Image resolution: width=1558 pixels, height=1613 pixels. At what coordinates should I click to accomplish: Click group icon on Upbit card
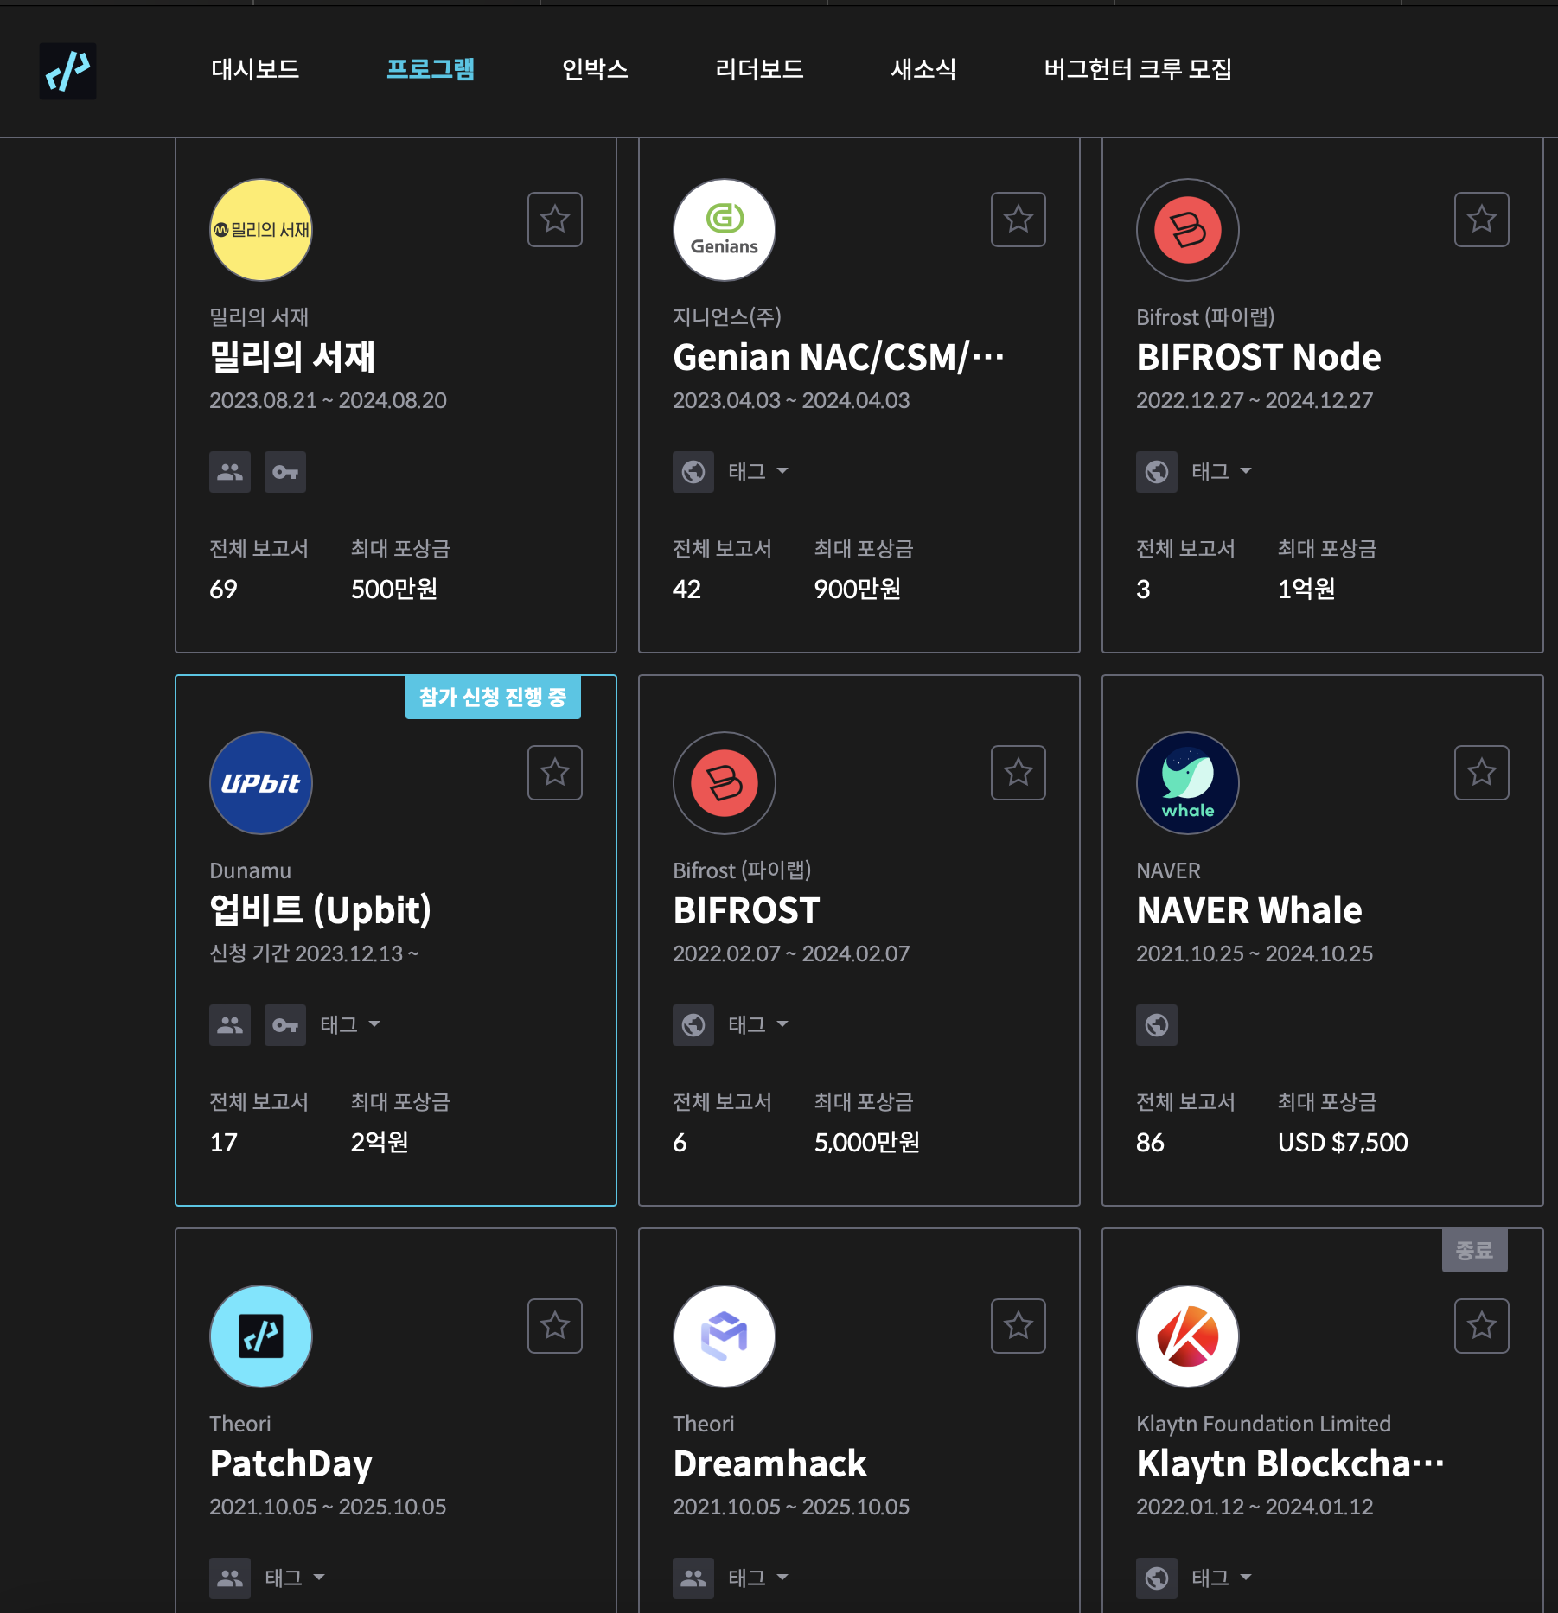click(230, 1025)
